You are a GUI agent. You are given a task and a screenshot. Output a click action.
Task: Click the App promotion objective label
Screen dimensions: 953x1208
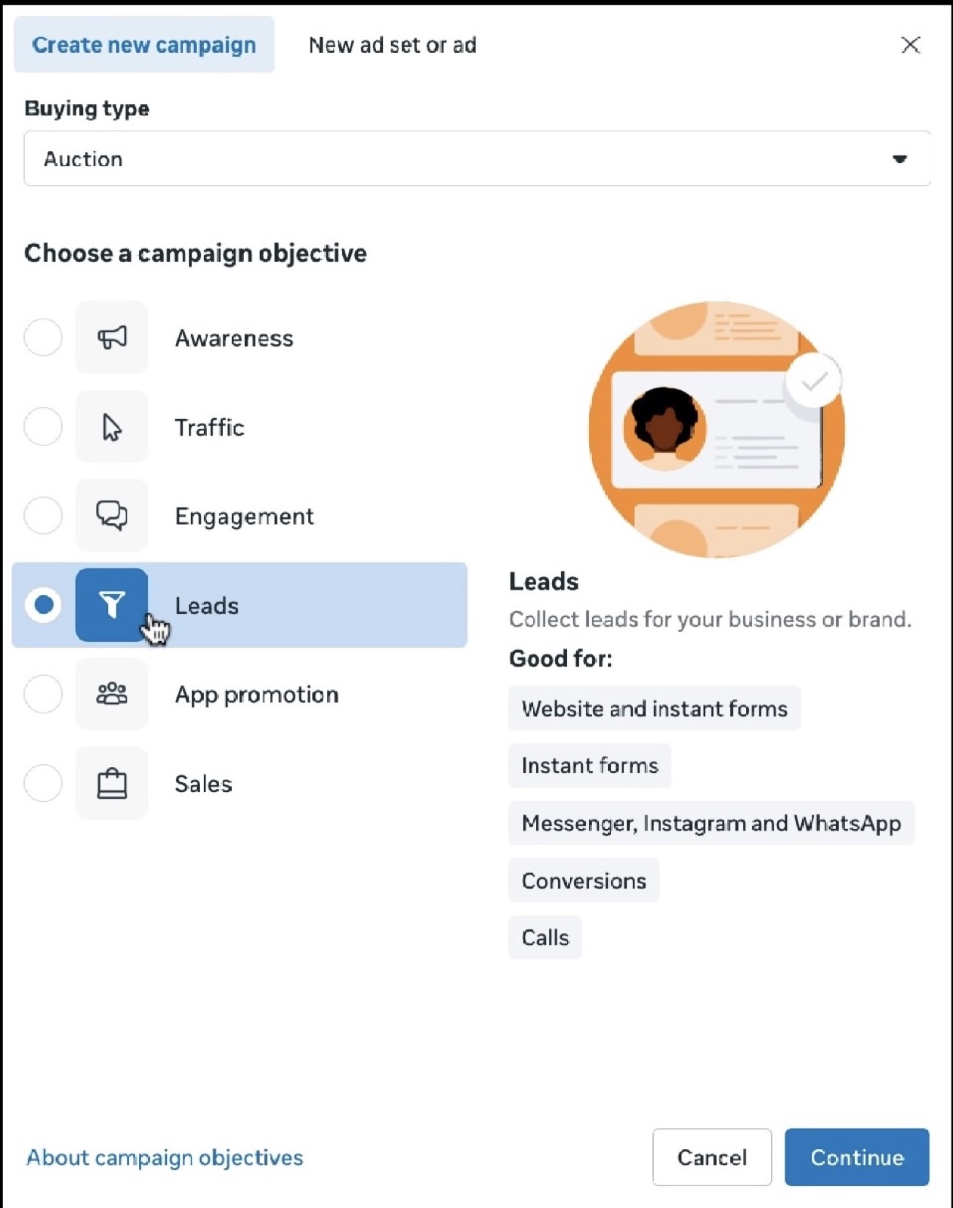(257, 695)
